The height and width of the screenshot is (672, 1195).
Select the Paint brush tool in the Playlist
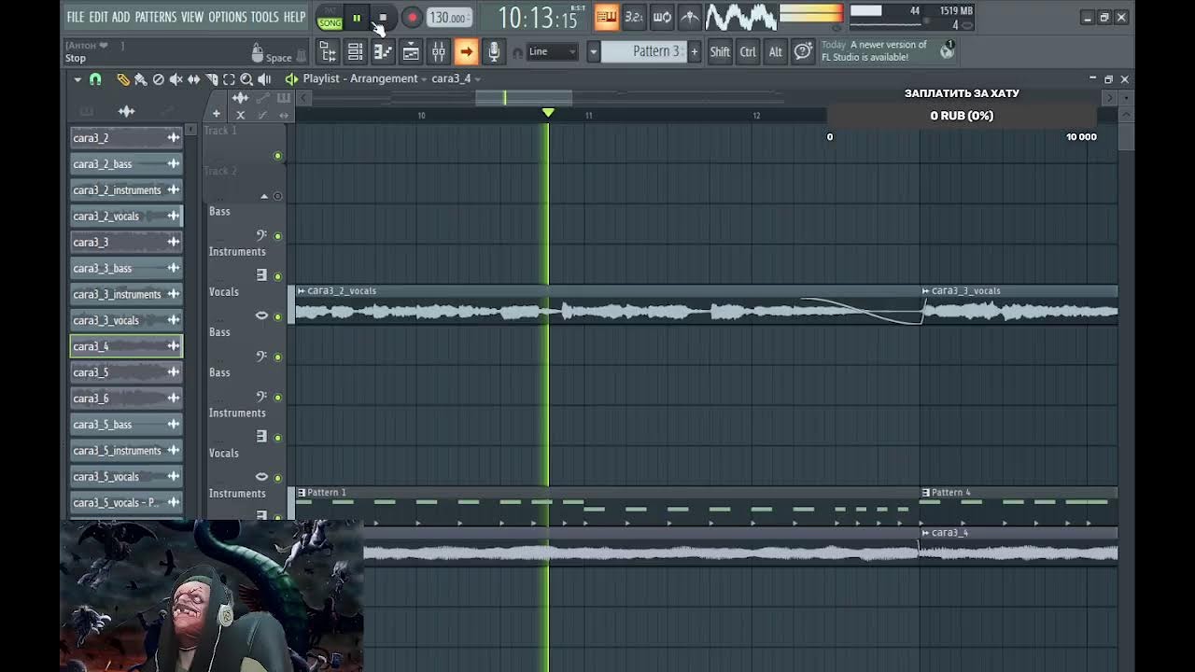tap(140, 79)
